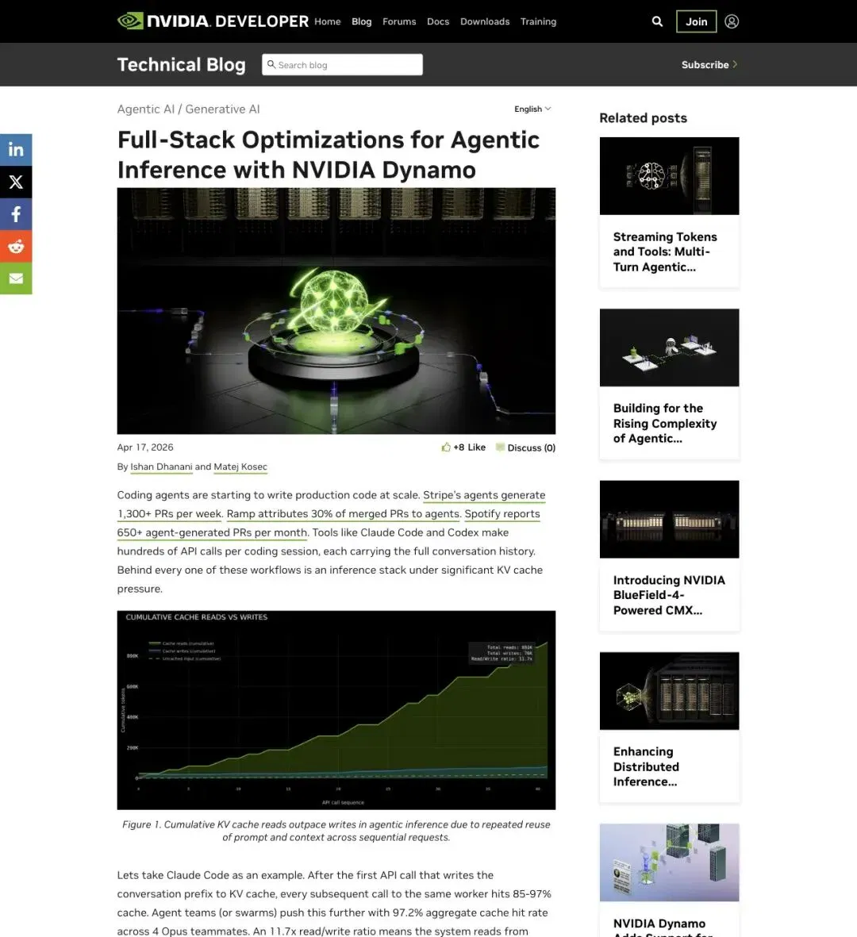
Task: Go to the Blog menu item
Action: [362, 21]
